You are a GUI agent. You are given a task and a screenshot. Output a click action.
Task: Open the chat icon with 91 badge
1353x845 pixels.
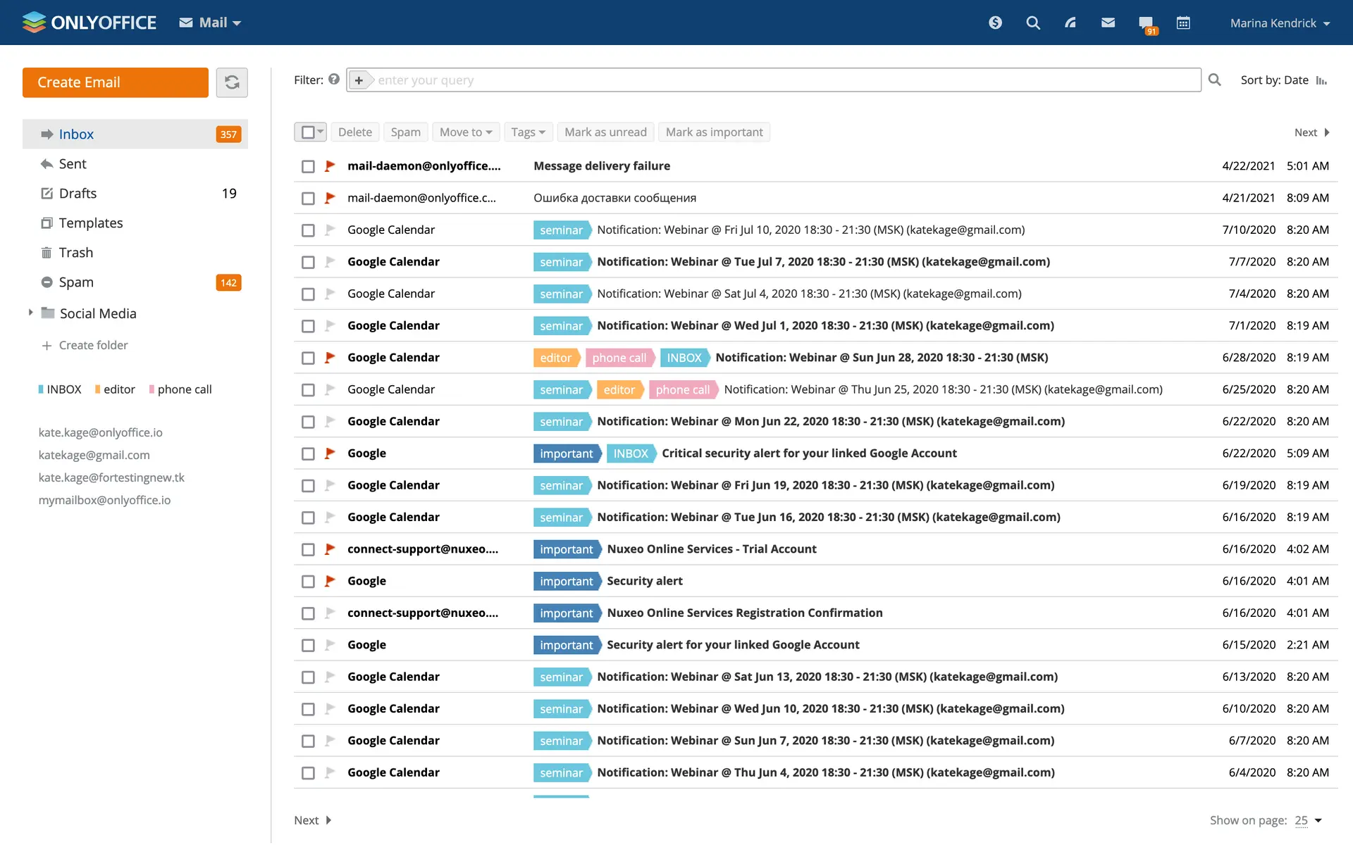click(1145, 23)
